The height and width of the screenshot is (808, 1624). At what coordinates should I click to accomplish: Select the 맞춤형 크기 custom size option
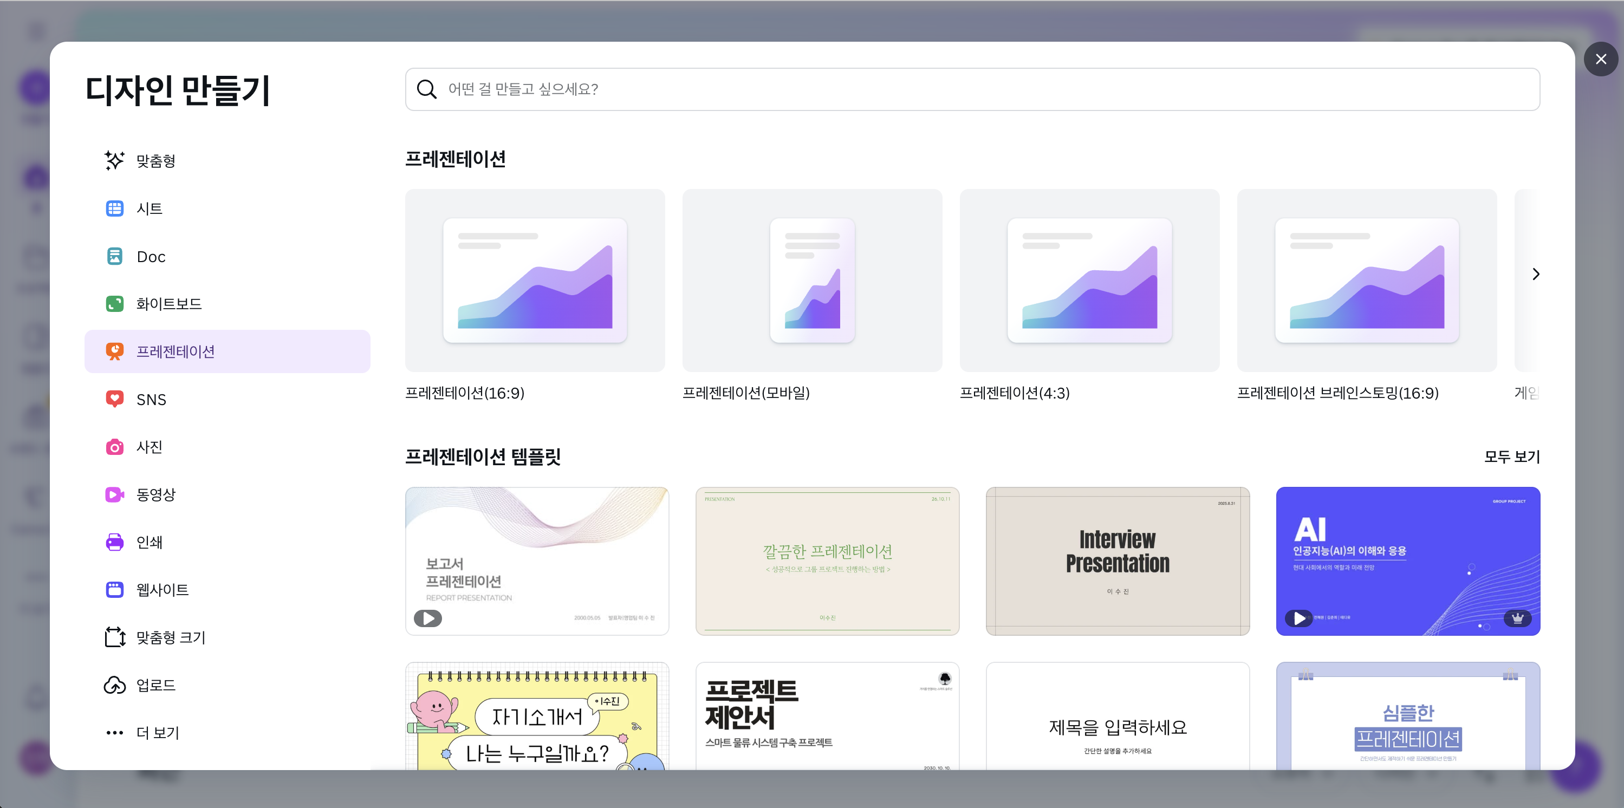[x=170, y=637]
